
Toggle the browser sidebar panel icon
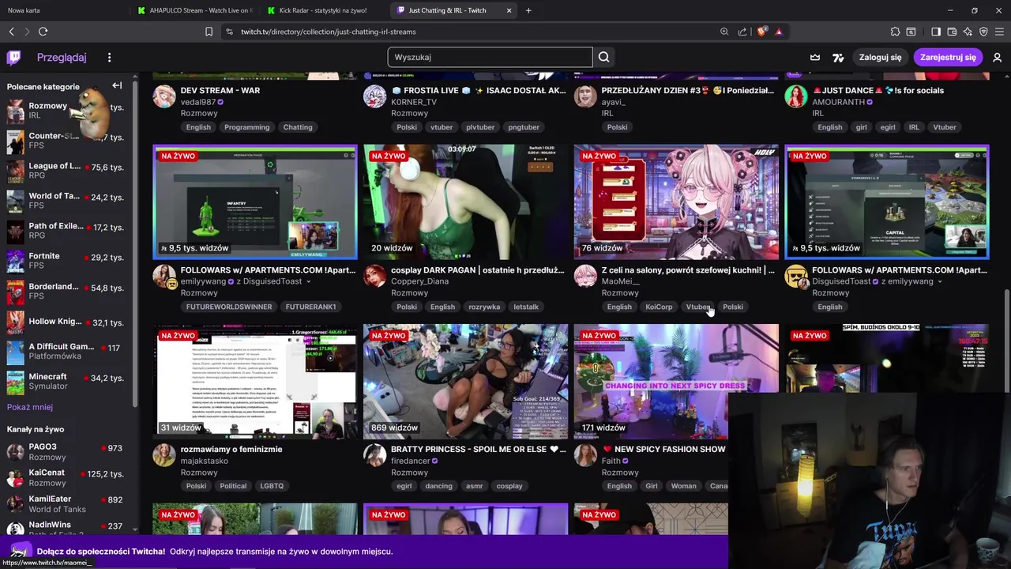(x=936, y=32)
